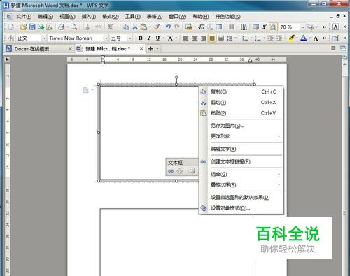Click the Cut scissors toolbar icon
Screen dimensions: 350x276
click(x=135, y=27)
